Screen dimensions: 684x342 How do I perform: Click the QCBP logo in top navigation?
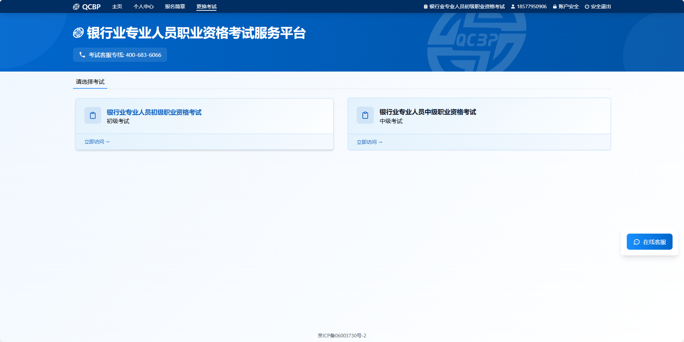pyautogui.click(x=87, y=6)
